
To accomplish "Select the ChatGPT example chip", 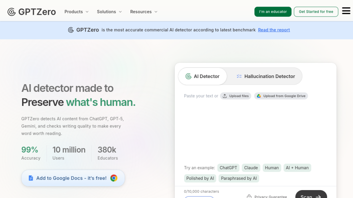I will (228, 168).
